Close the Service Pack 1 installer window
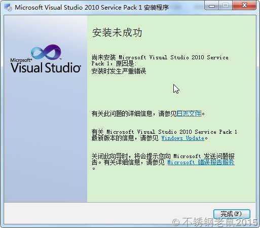Viewport: 260px width, 228px height. tap(244, 6)
